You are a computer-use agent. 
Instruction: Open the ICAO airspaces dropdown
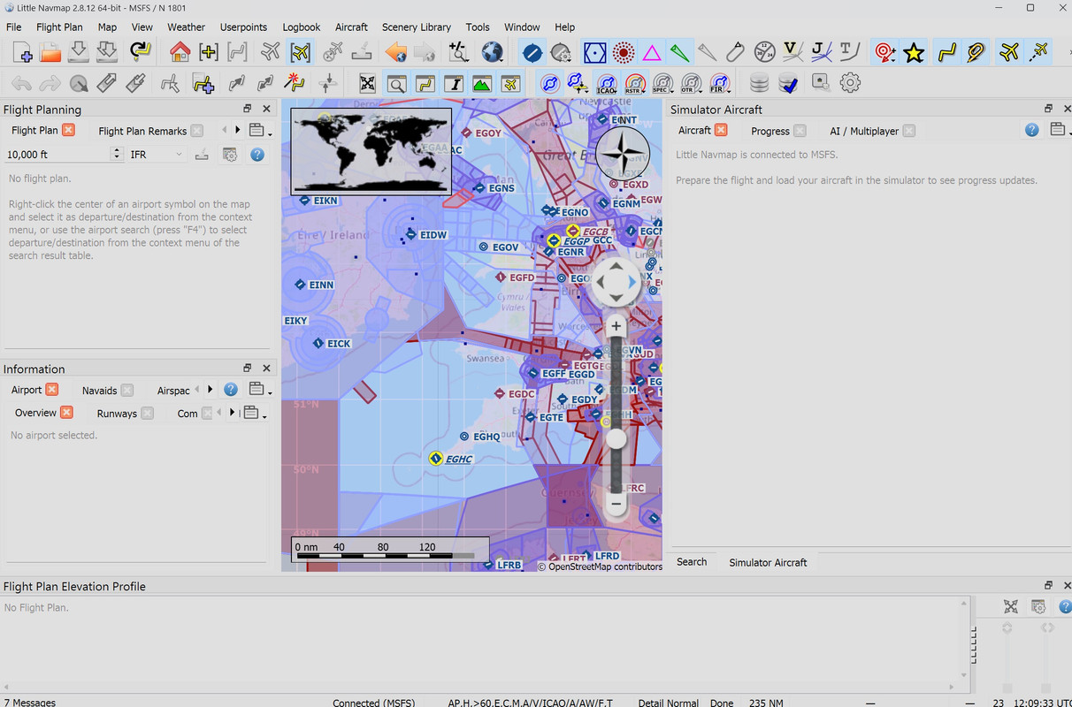click(x=608, y=84)
